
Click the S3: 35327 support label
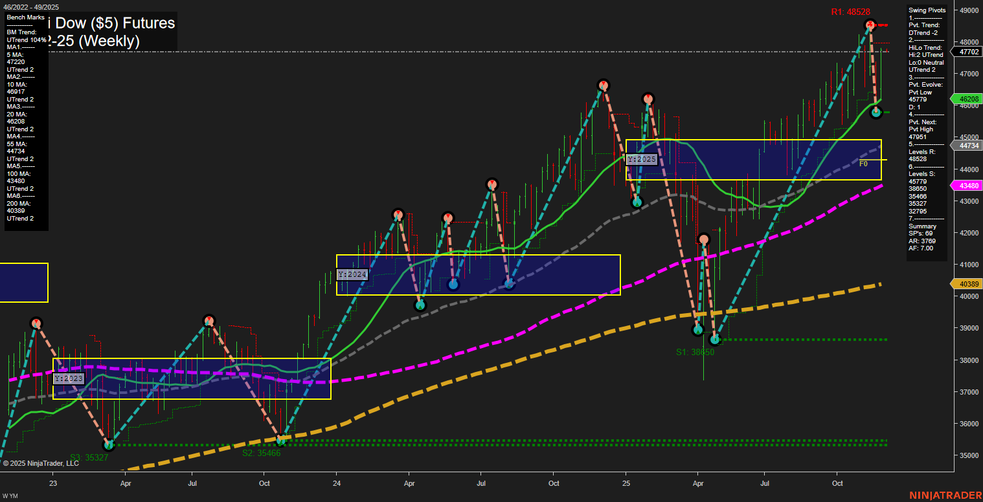pos(89,457)
